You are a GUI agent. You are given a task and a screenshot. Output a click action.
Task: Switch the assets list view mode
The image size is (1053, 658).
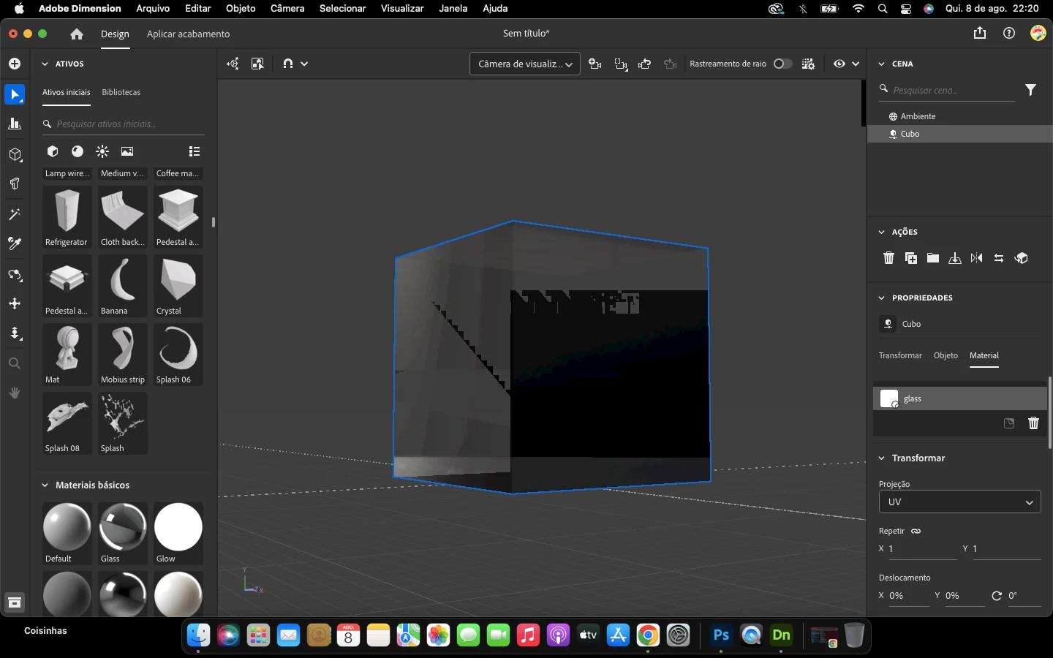click(195, 151)
